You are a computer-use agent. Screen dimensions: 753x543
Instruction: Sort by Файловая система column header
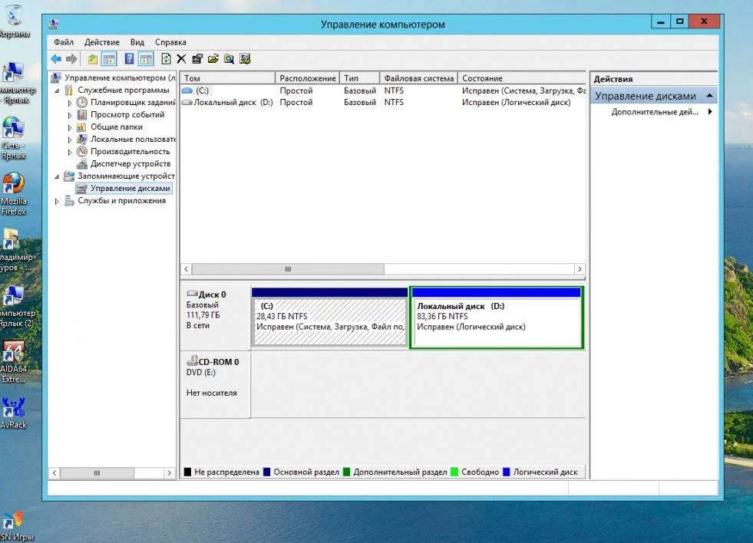(x=419, y=77)
